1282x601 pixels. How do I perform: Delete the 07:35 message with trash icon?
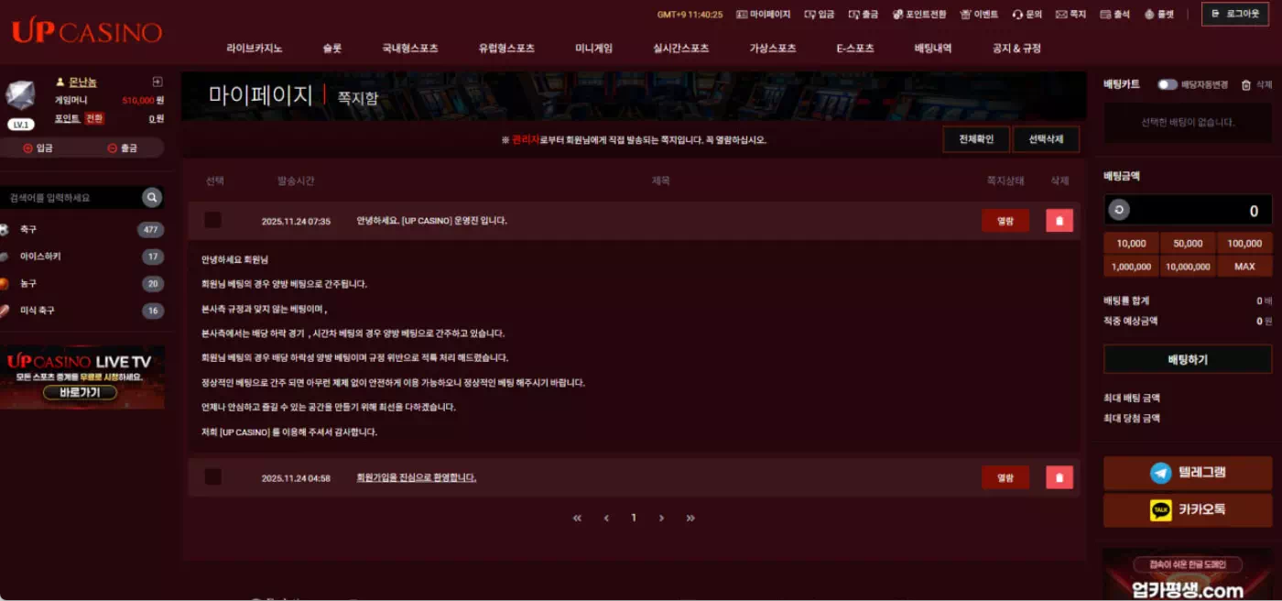coord(1059,221)
